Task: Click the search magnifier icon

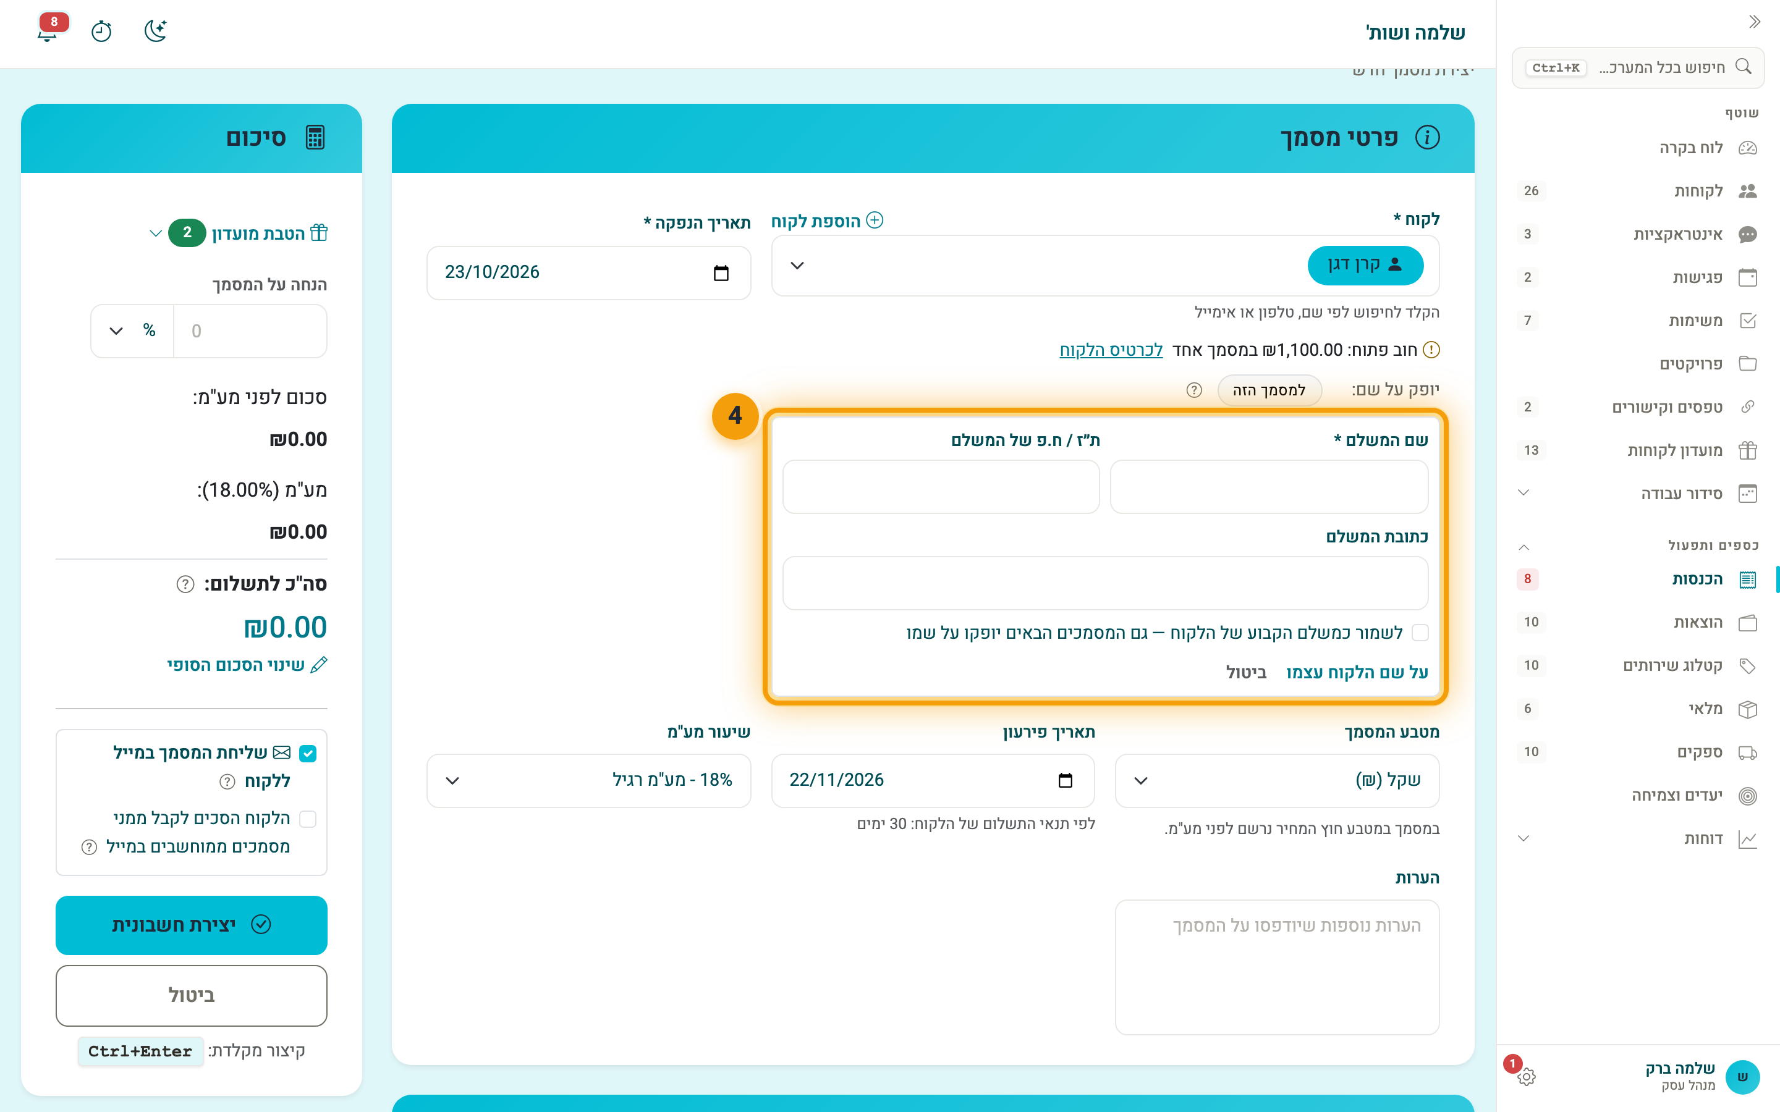Action: tap(1742, 67)
